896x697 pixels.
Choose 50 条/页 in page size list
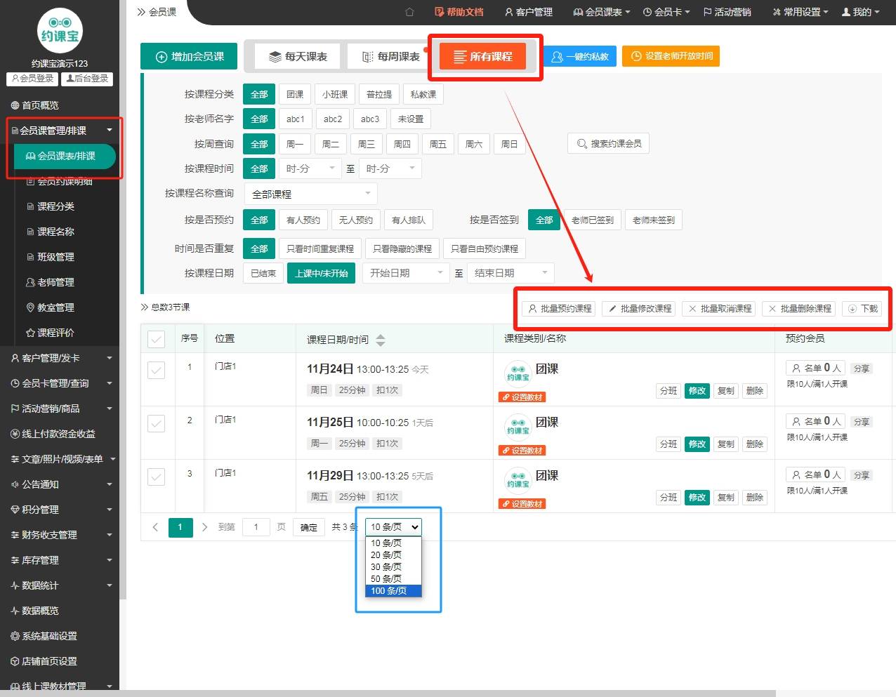coord(393,579)
